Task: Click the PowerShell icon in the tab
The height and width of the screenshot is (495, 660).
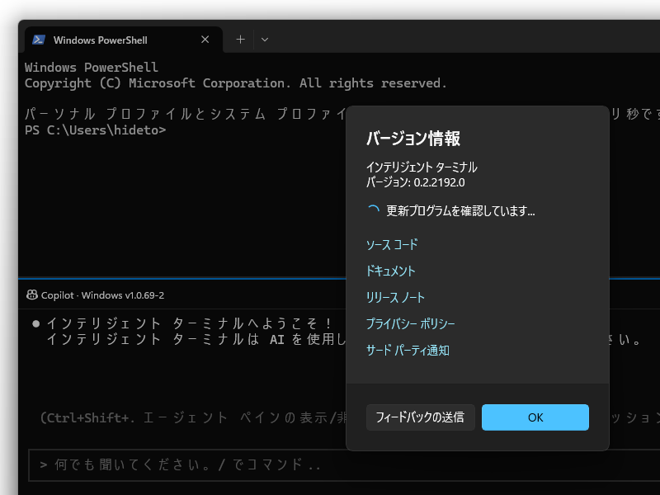Action: coord(39,40)
